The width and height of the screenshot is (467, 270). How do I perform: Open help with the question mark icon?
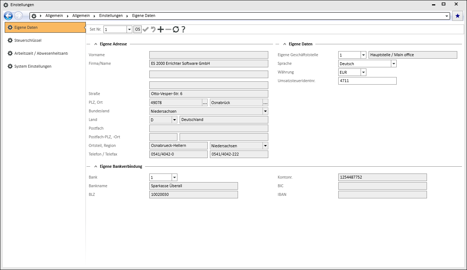(183, 30)
